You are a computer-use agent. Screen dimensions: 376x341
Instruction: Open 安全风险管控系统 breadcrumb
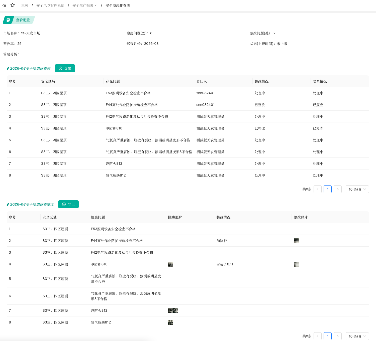tap(50, 6)
